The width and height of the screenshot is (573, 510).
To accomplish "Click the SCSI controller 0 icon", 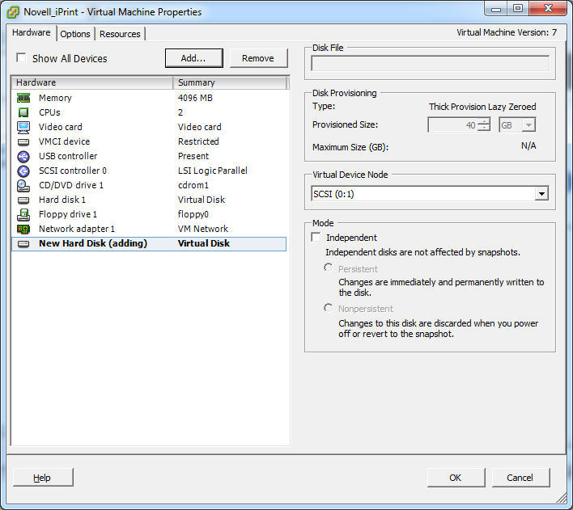I will pos(23,171).
